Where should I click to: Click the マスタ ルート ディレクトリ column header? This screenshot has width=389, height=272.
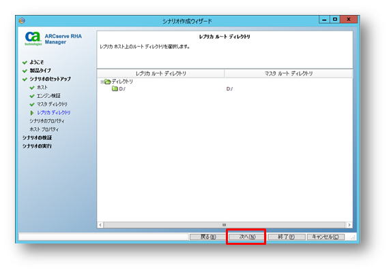coord(288,73)
